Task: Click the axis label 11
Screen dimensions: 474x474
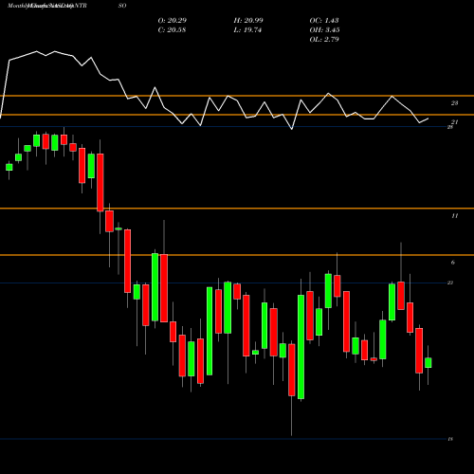Action: click(x=454, y=216)
